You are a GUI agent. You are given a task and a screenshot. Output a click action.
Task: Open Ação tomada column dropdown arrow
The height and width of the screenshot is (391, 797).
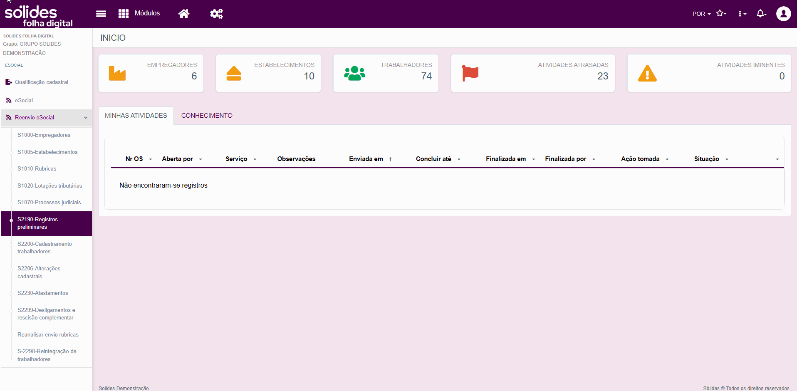point(667,159)
